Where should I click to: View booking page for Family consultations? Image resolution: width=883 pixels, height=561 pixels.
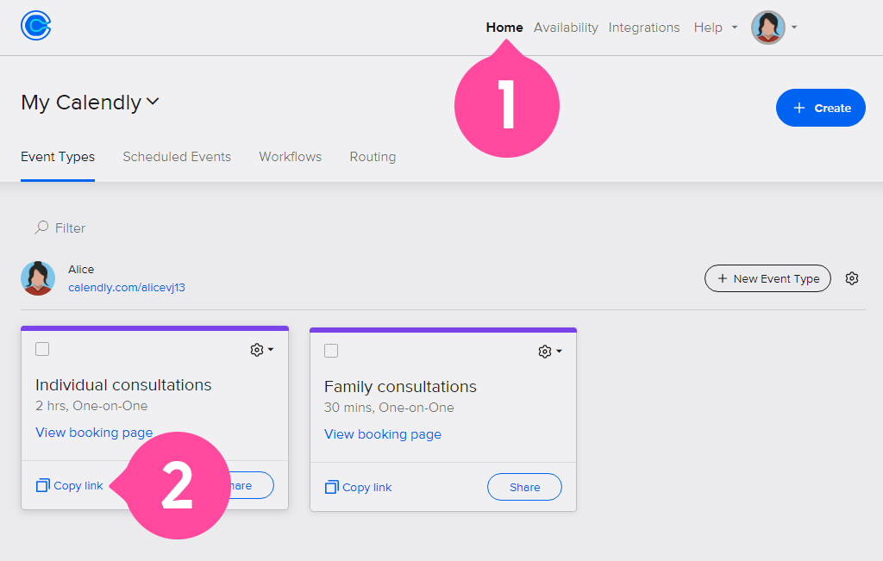point(383,434)
